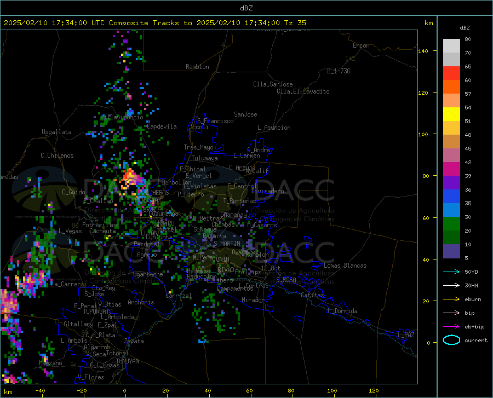Click the 'TUNUYAN' map label
Screen dimensions: 493x398
coord(127,361)
